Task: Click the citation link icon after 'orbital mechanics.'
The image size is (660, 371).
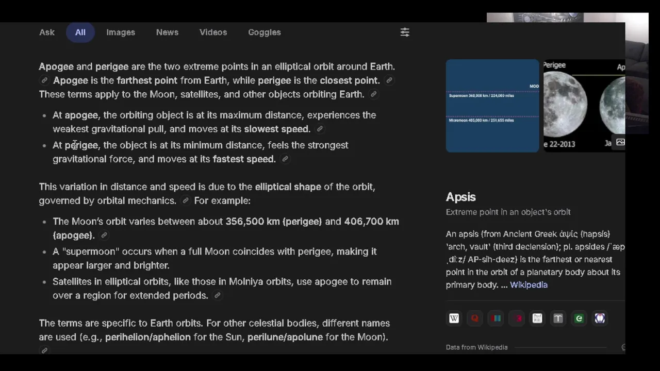Action: coord(186,200)
